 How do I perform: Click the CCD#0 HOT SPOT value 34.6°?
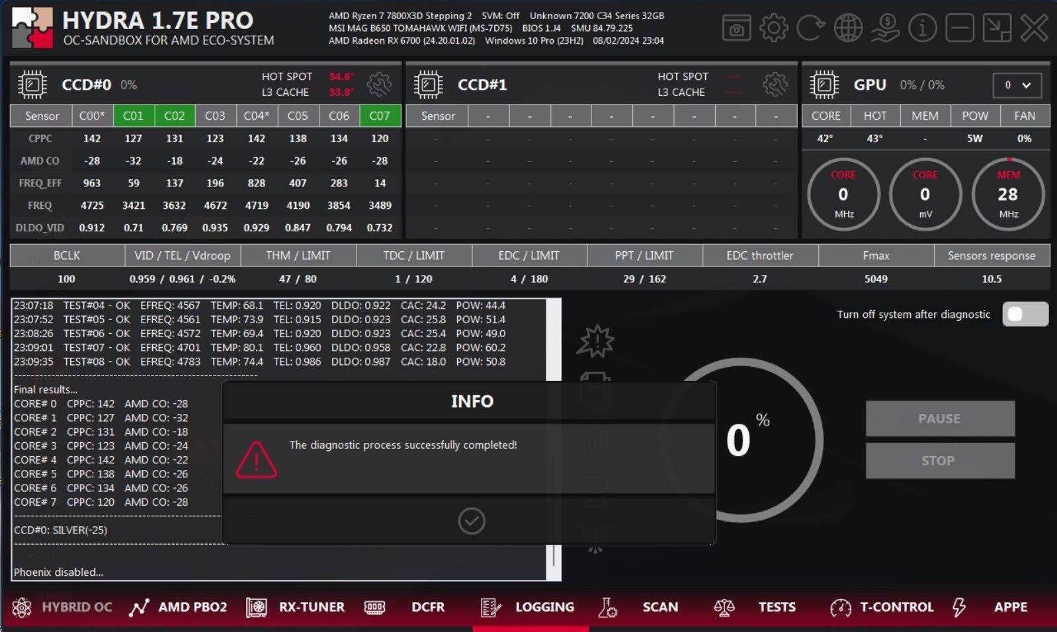(x=341, y=77)
